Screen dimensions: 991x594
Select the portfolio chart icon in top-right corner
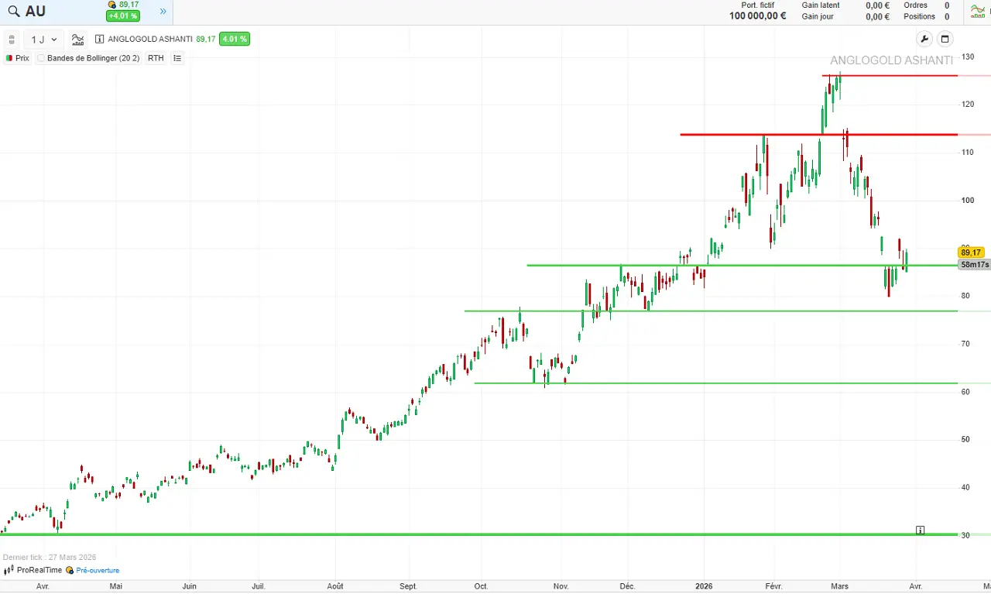[978, 11]
